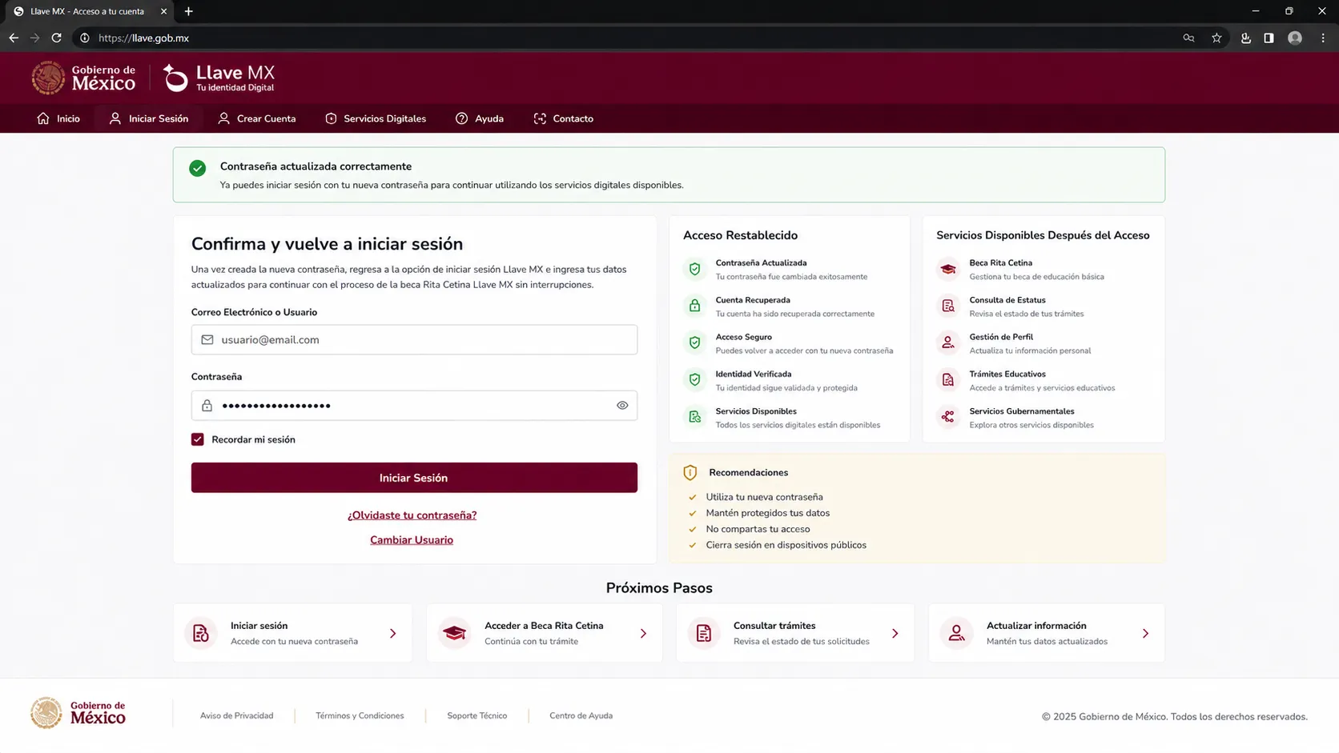1339x753 pixels.
Task: Click 'Cierra sesión en dispositivos públicos' recommendation
Action: tap(786, 545)
